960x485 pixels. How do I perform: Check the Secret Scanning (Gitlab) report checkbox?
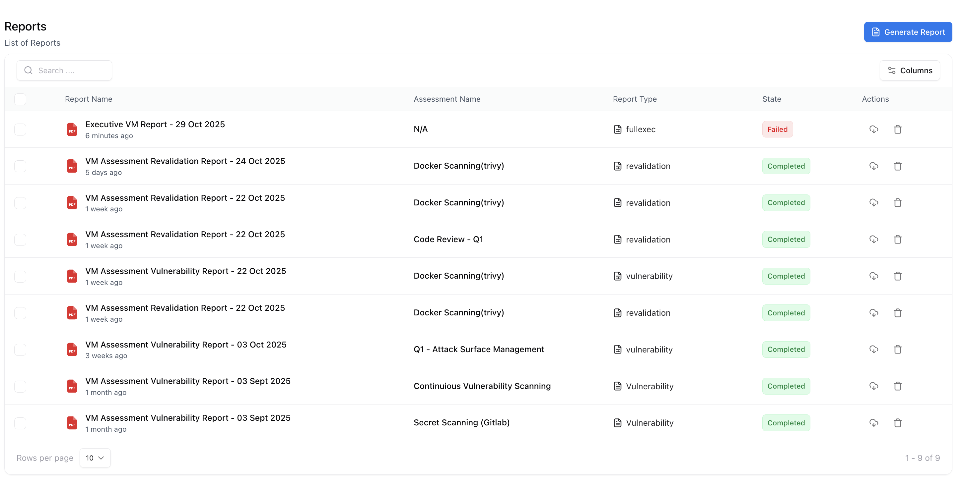click(21, 423)
